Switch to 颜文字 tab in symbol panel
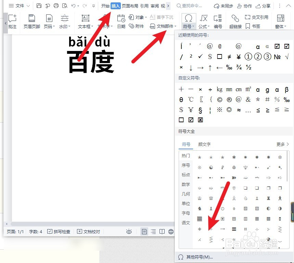Image resolution: width=294 pixels, height=263 pixels. tap(204, 144)
